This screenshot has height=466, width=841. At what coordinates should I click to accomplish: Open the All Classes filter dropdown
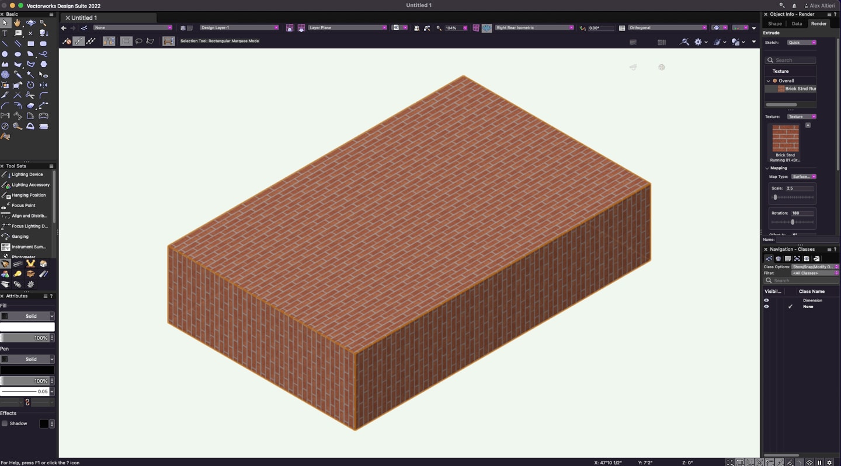[x=815, y=273]
